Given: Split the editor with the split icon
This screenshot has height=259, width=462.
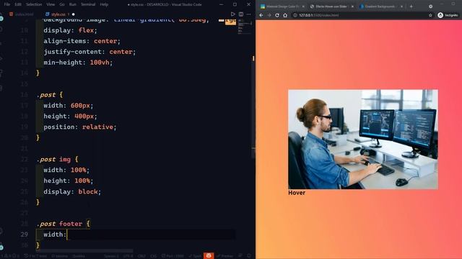Looking at the screenshot, I should point(241,14).
